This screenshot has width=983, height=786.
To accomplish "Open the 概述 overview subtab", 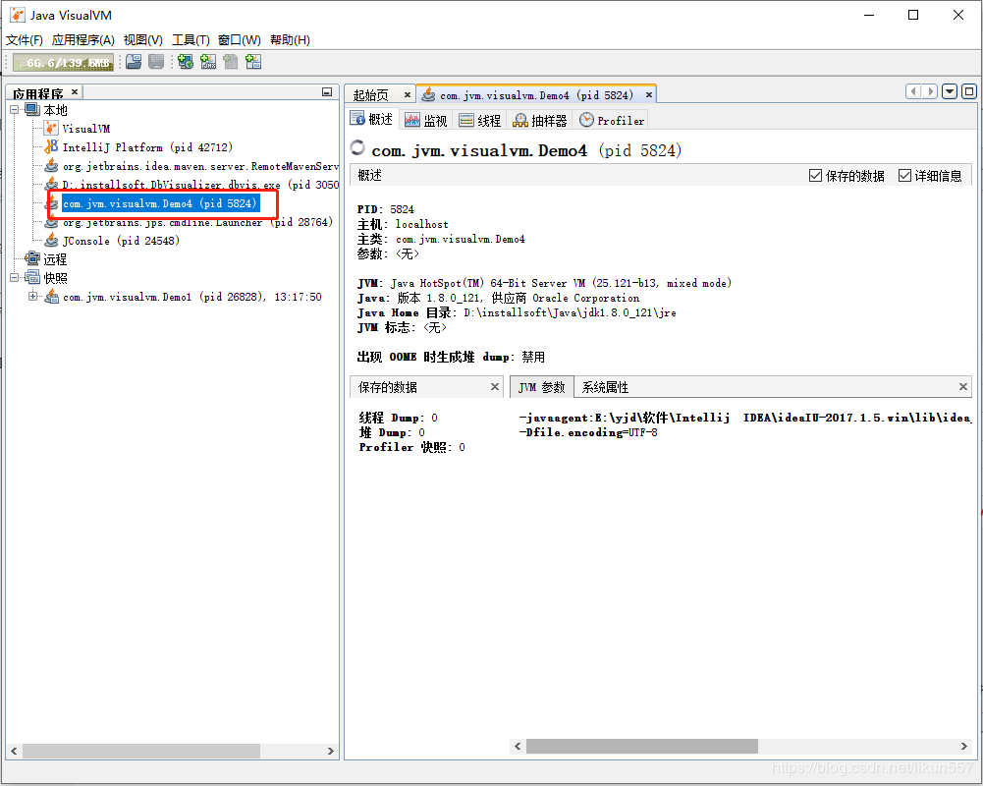I will tap(372, 119).
